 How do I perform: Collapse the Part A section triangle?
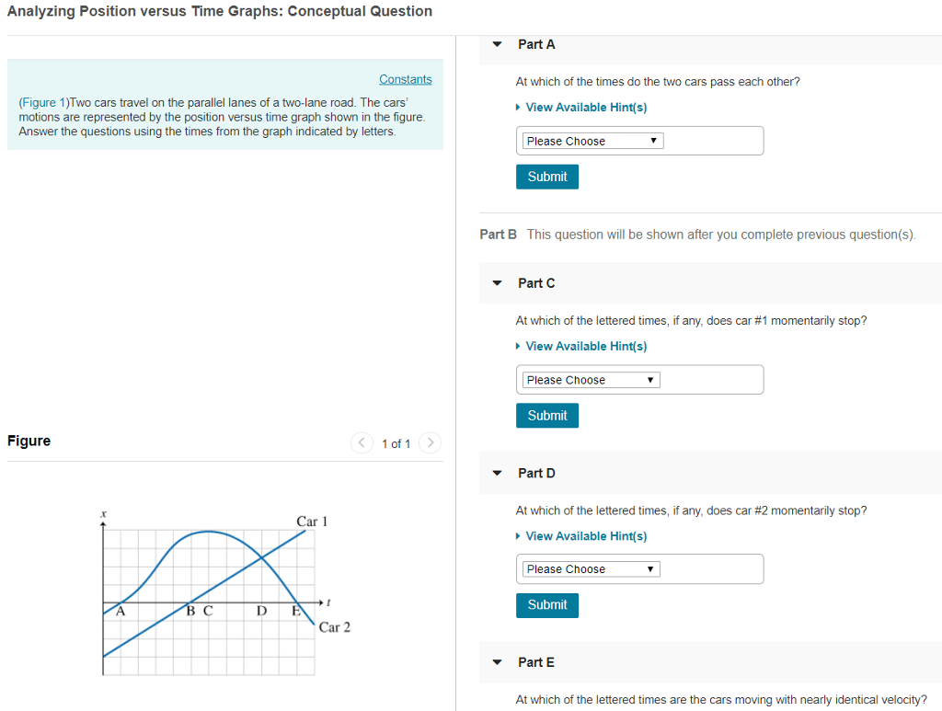(x=496, y=43)
